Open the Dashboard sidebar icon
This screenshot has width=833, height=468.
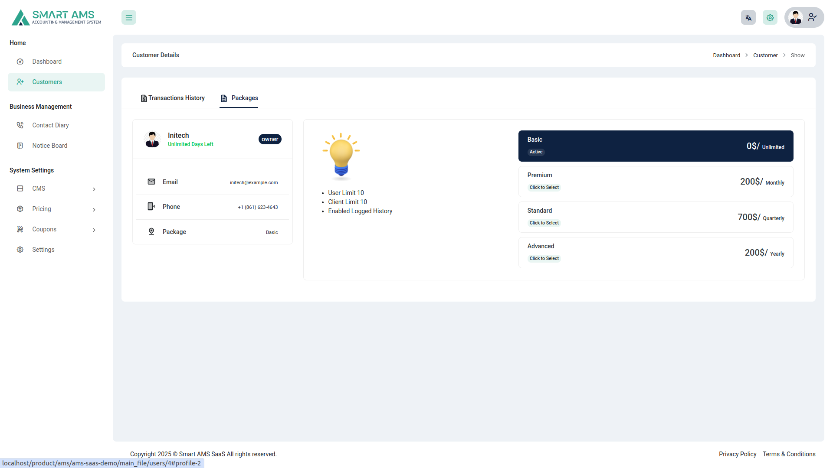(20, 61)
